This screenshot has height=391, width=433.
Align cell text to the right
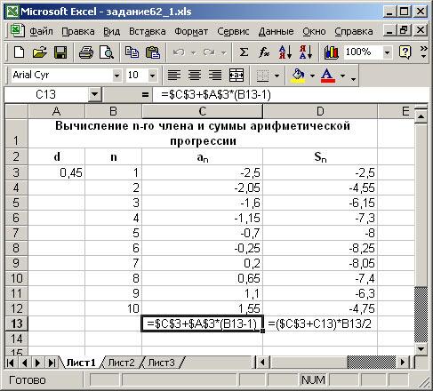215,76
